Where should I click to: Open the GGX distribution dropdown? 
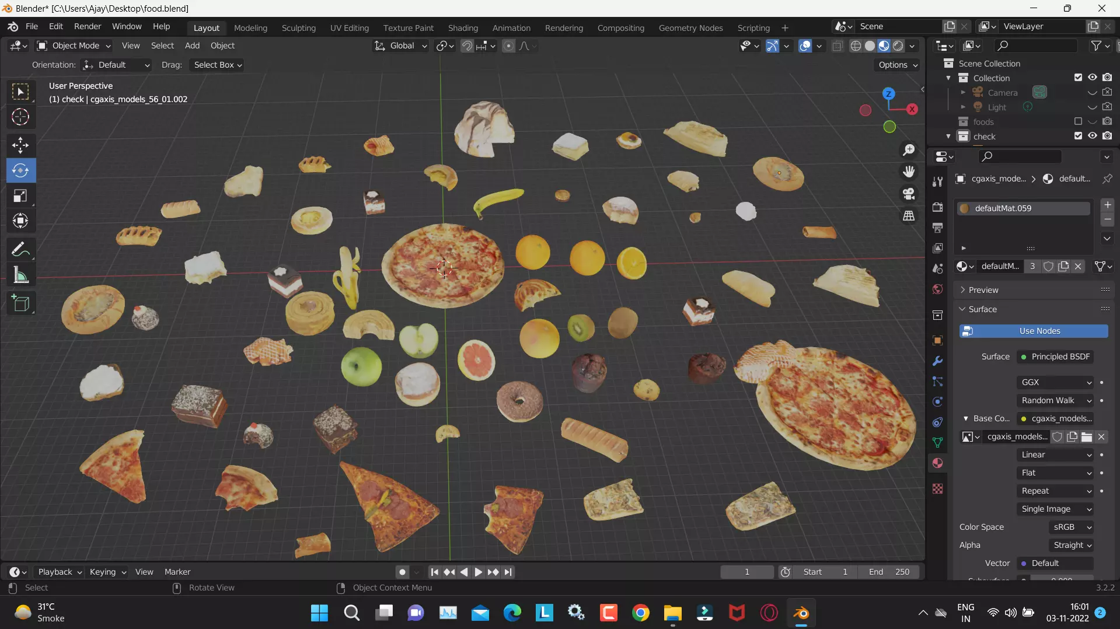pos(1055,382)
